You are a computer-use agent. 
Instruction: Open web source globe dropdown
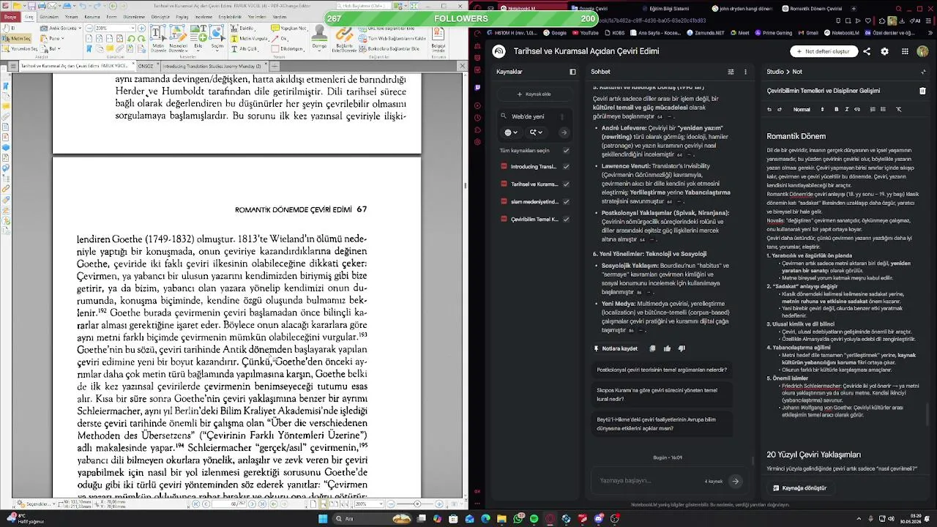coord(511,132)
